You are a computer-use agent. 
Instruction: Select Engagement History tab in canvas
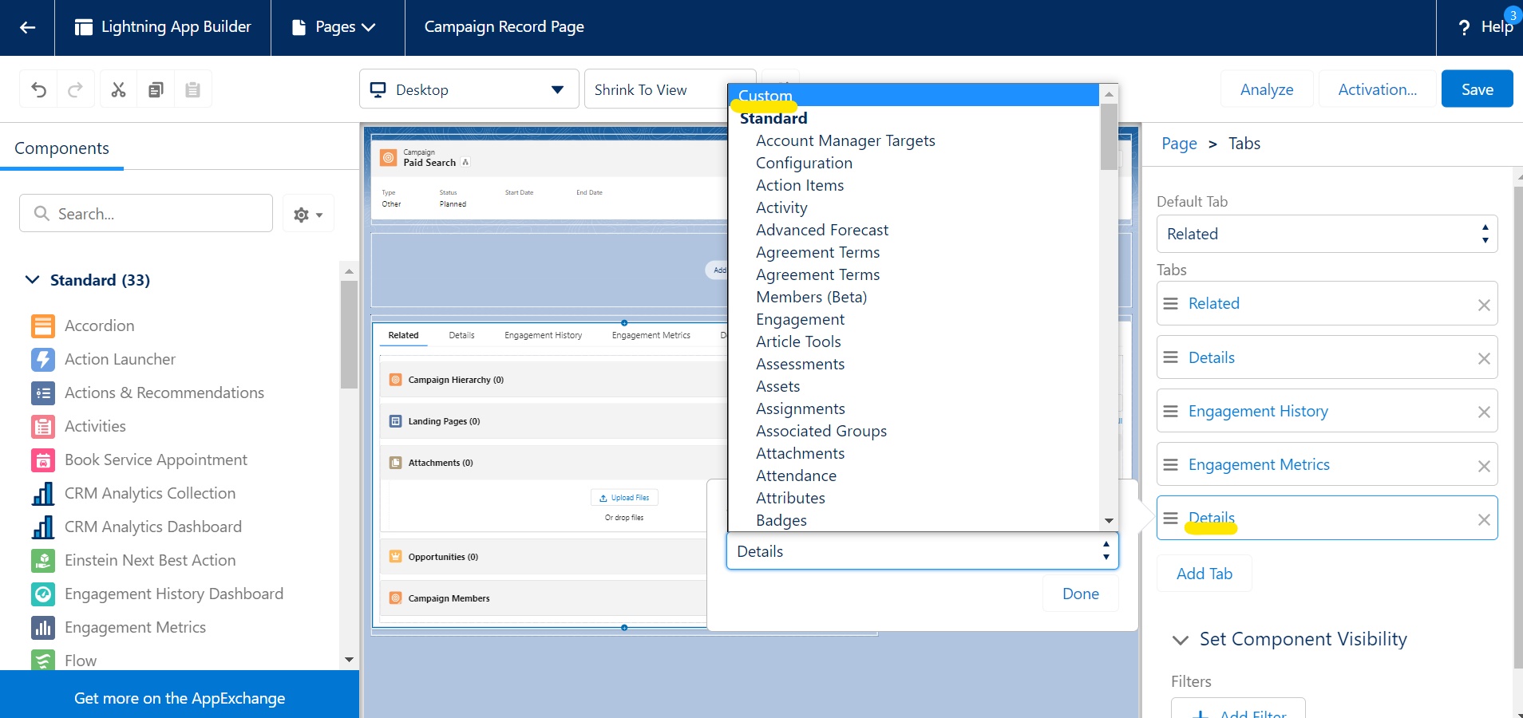point(543,335)
